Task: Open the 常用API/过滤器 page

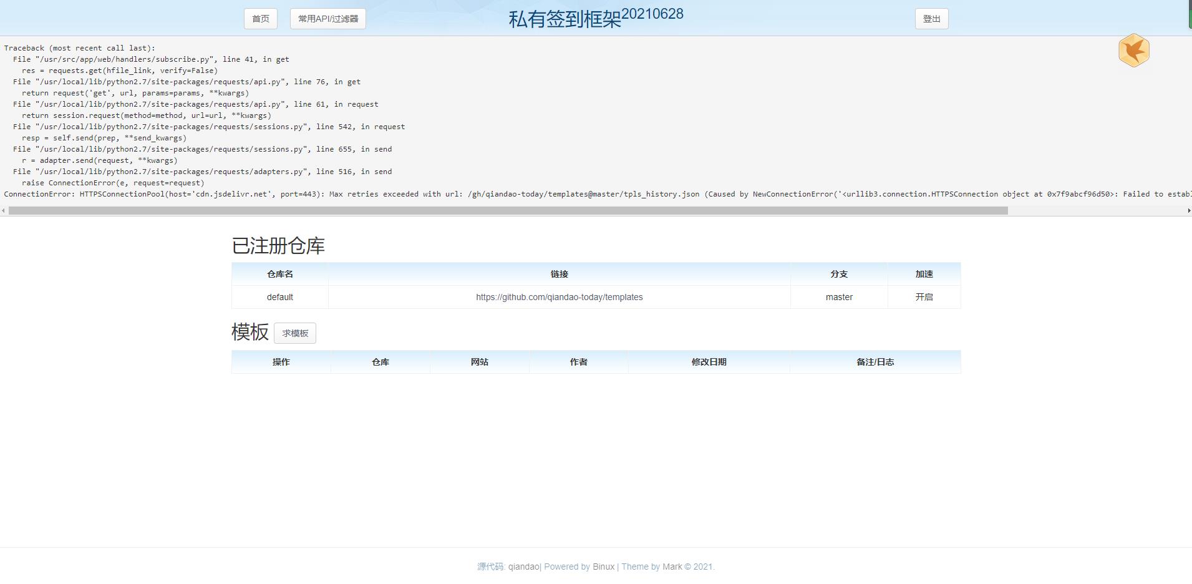Action: (327, 18)
